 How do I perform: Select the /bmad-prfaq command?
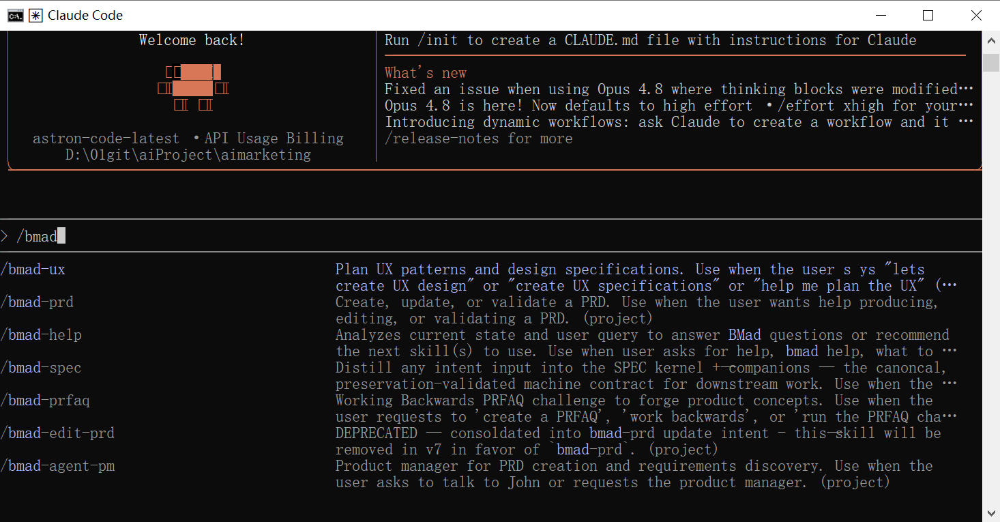(x=45, y=401)
